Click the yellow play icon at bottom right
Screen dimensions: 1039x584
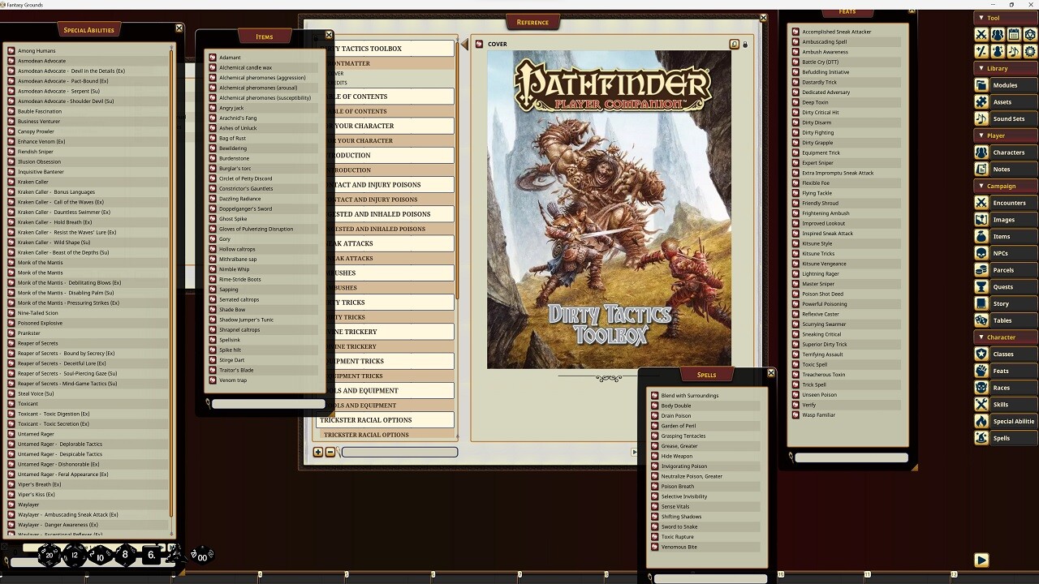pos(981,560)
